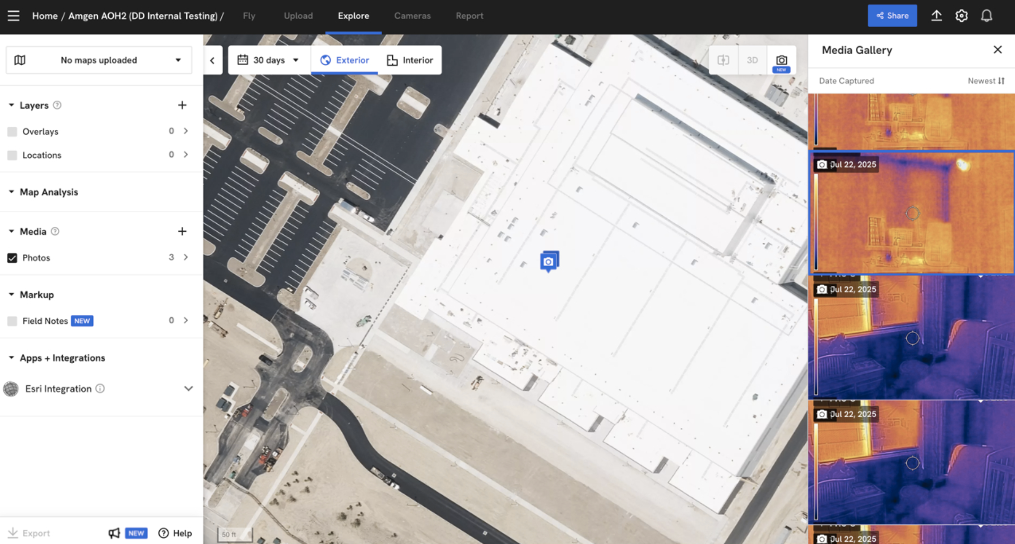Switch to the Cameras tab
The image size is (1015, 544).
tap(412, 16)
